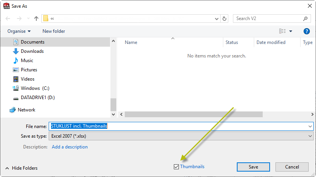Collapse the panel with Hide Folders
This screenshot has width=316, height=177.
(x=21, y=168)
